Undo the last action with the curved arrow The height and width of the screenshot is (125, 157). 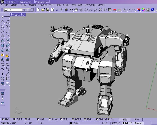(x=71, y=10)
